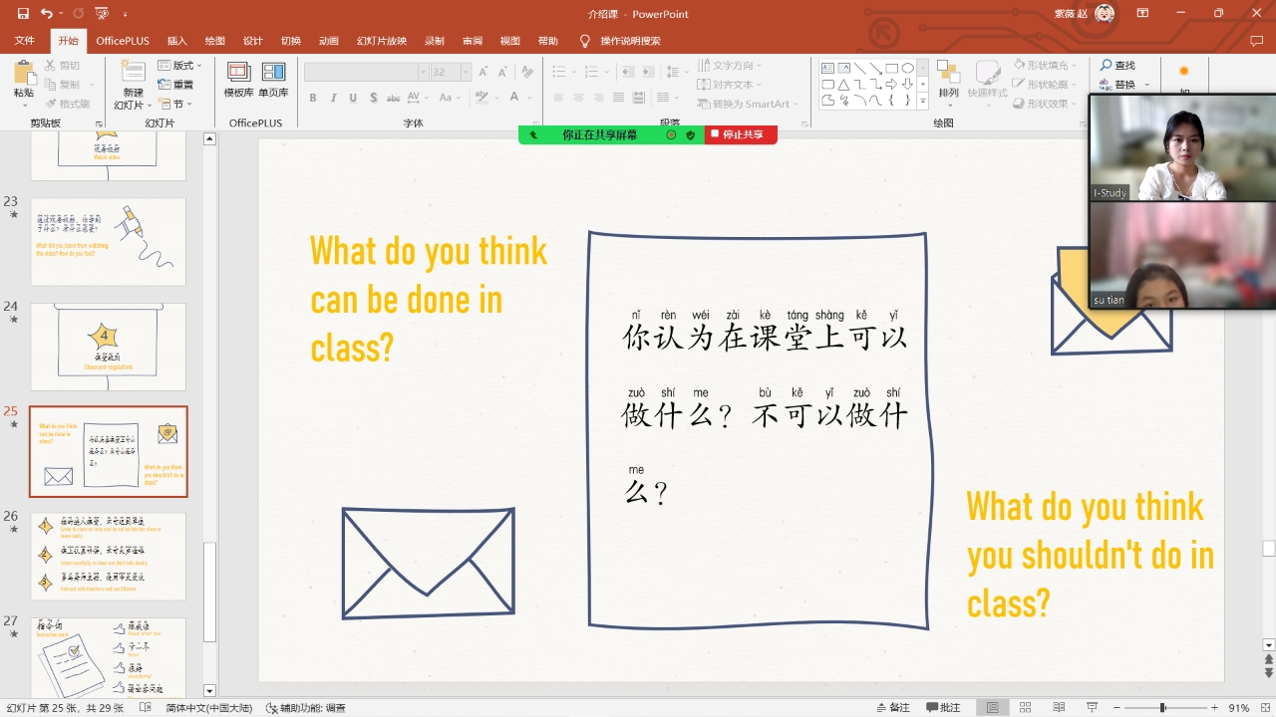Switch to the View (视图) tab
This screenshot has width=1276, height=717.
[x=510, y=41]
